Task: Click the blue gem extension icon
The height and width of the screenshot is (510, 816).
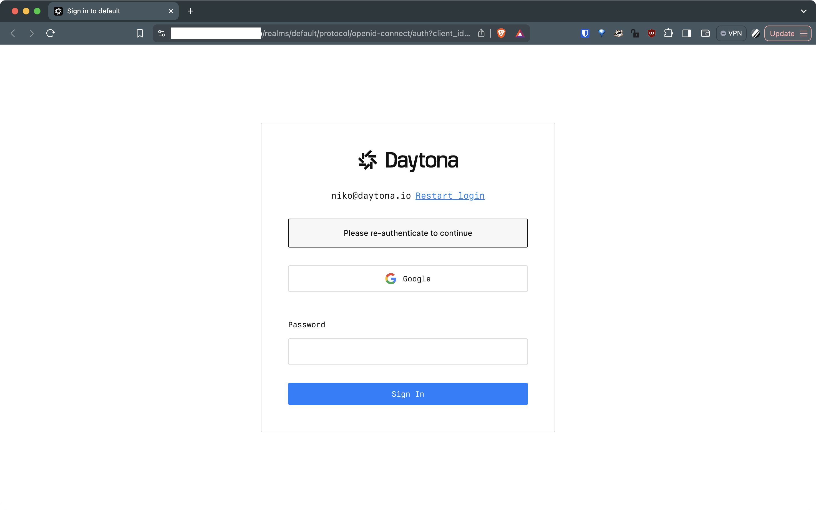Action: (602, 33)
